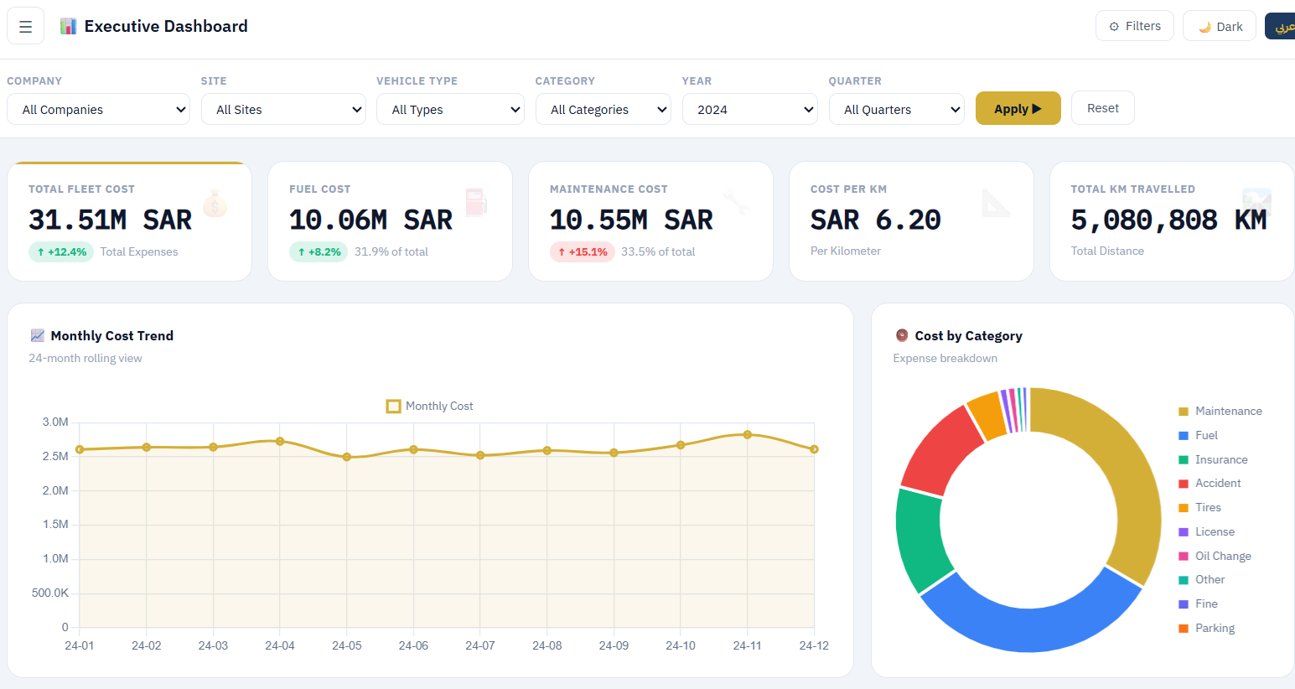1295x689 pixels.
Task: Click the bar chart logo icon
Action: pos(68,26)
